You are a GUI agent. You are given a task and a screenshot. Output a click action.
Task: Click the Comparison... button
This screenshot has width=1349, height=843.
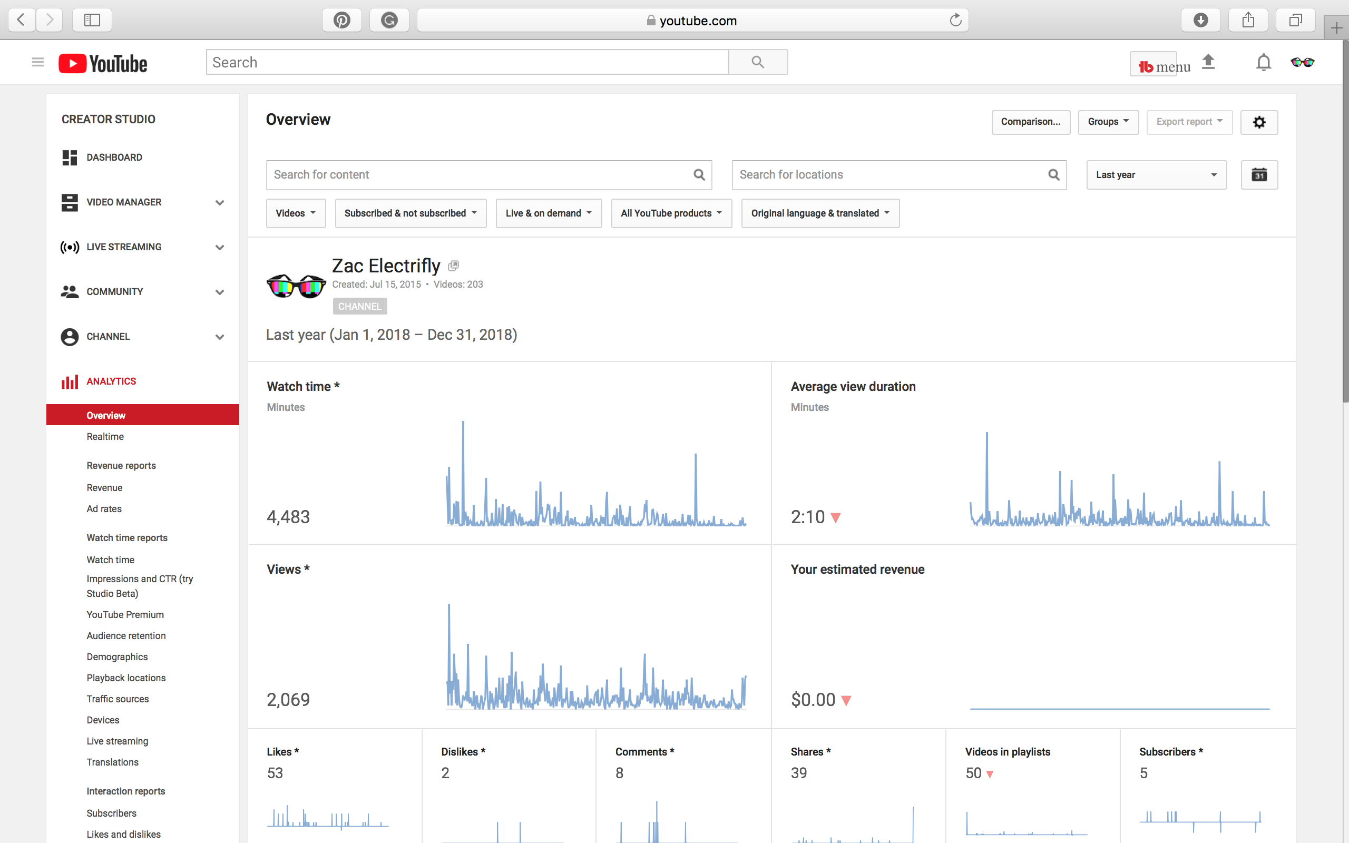point(1030,122)
